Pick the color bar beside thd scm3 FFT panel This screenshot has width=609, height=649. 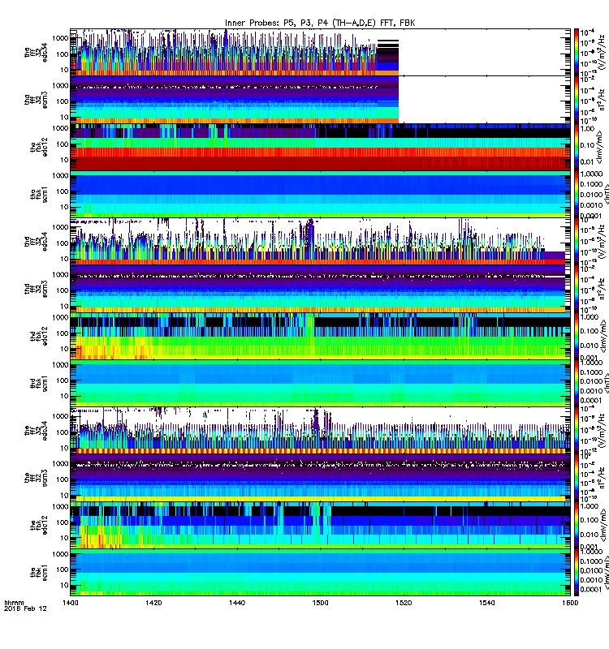(x=576, y=289)
